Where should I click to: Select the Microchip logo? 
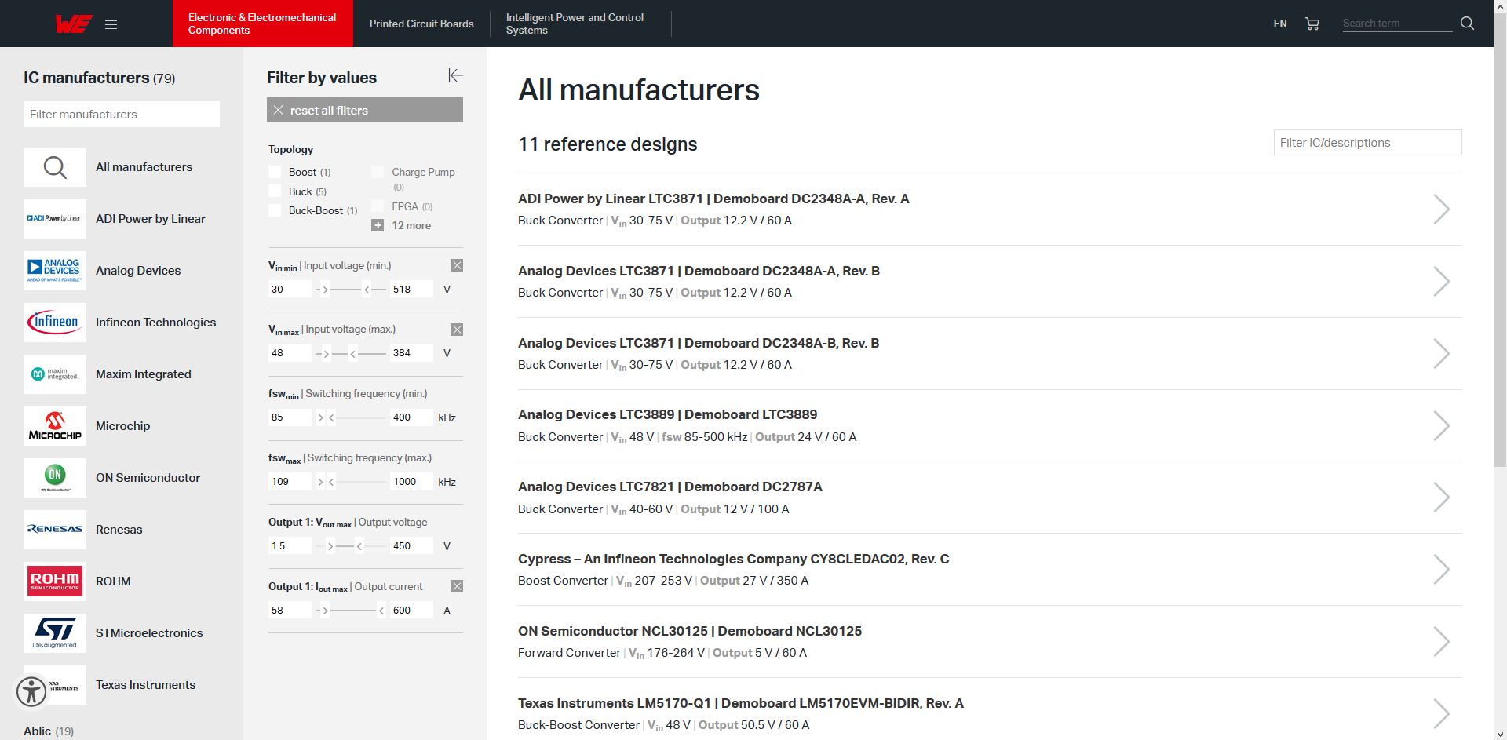tap(55, 426)
